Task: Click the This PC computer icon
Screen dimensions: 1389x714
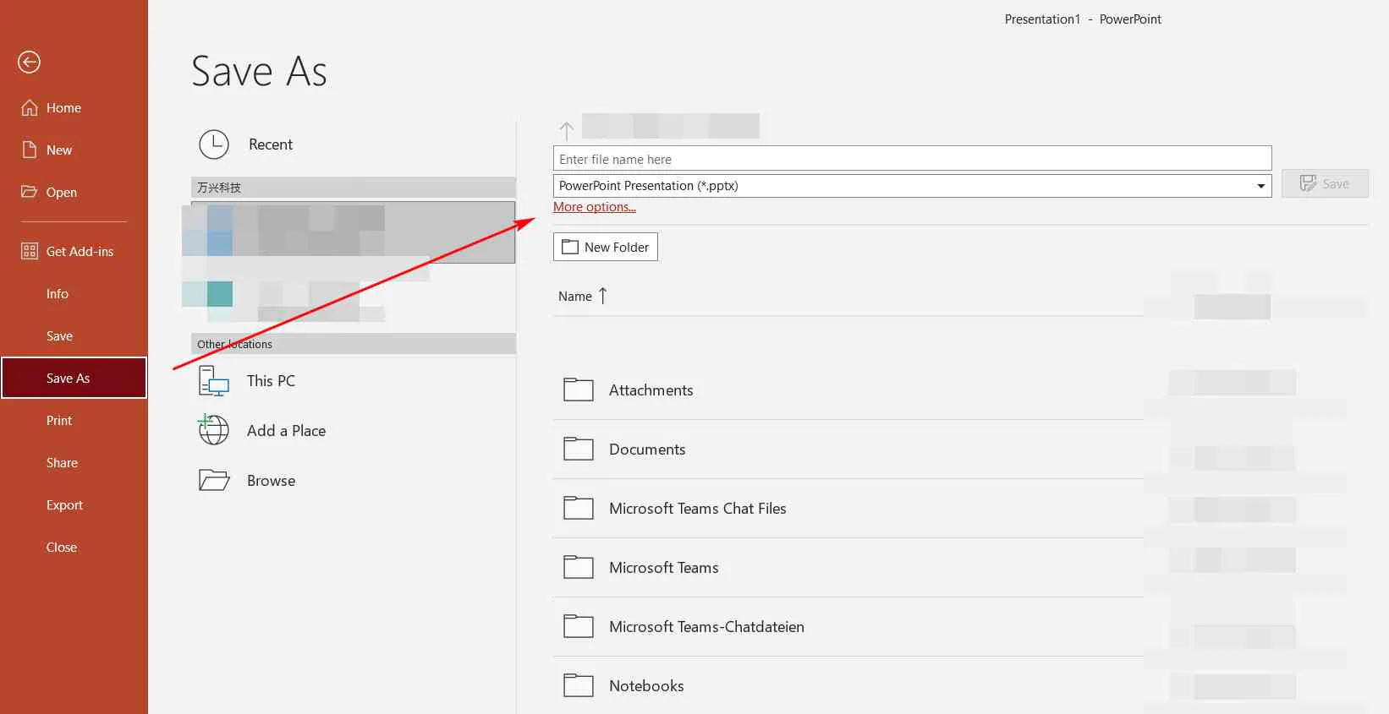Action: click(213, 381)
